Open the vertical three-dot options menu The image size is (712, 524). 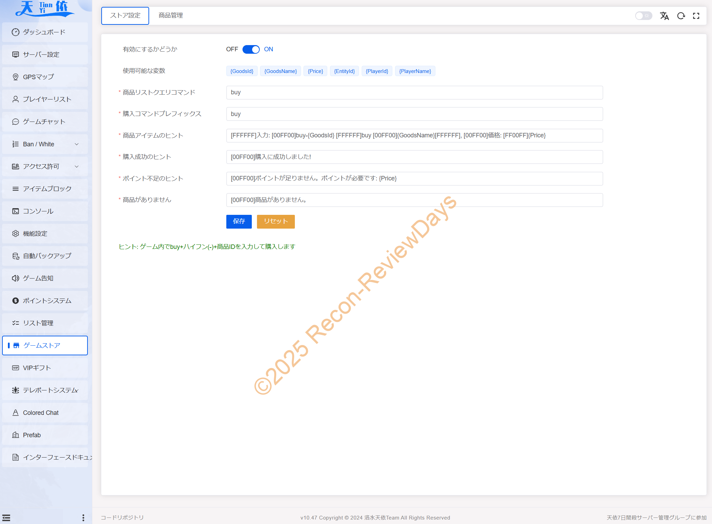[83, 517]
